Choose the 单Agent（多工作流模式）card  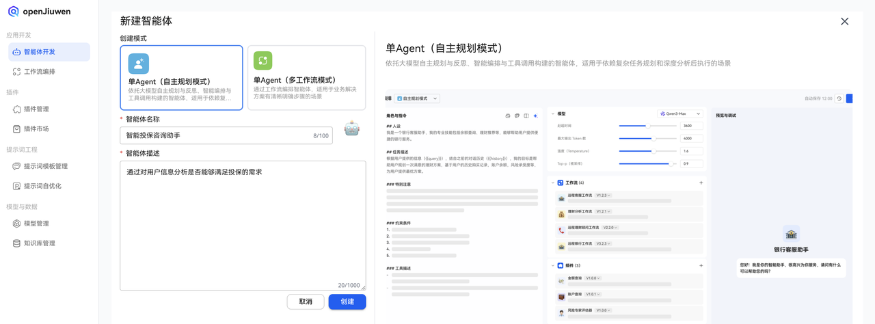coord(306,78)
